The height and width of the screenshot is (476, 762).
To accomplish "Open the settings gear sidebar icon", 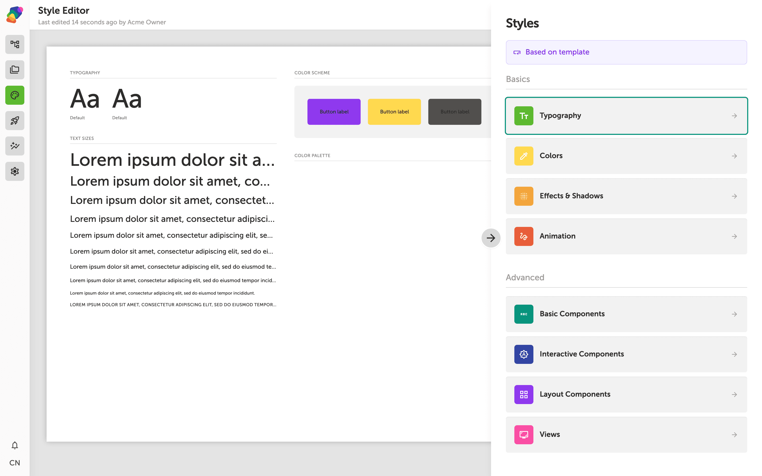I will click(x=15, y=171).
